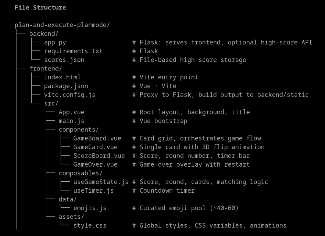Select useGameState.js in the tree
This screenshot has height=236, width=325.
[101, 182]
